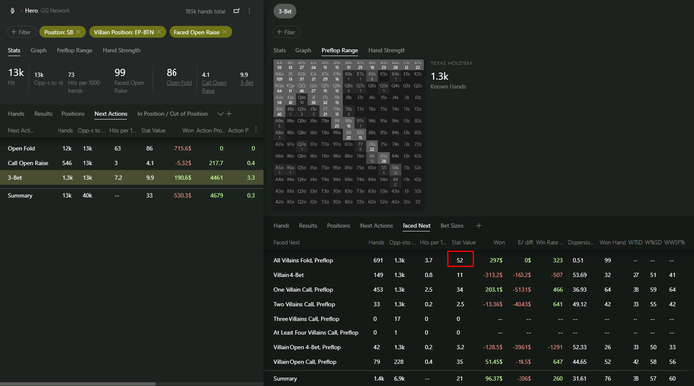Screen dimensions: 694x386
Task: Add a filter in left panel
Action: tap(21, 32)
